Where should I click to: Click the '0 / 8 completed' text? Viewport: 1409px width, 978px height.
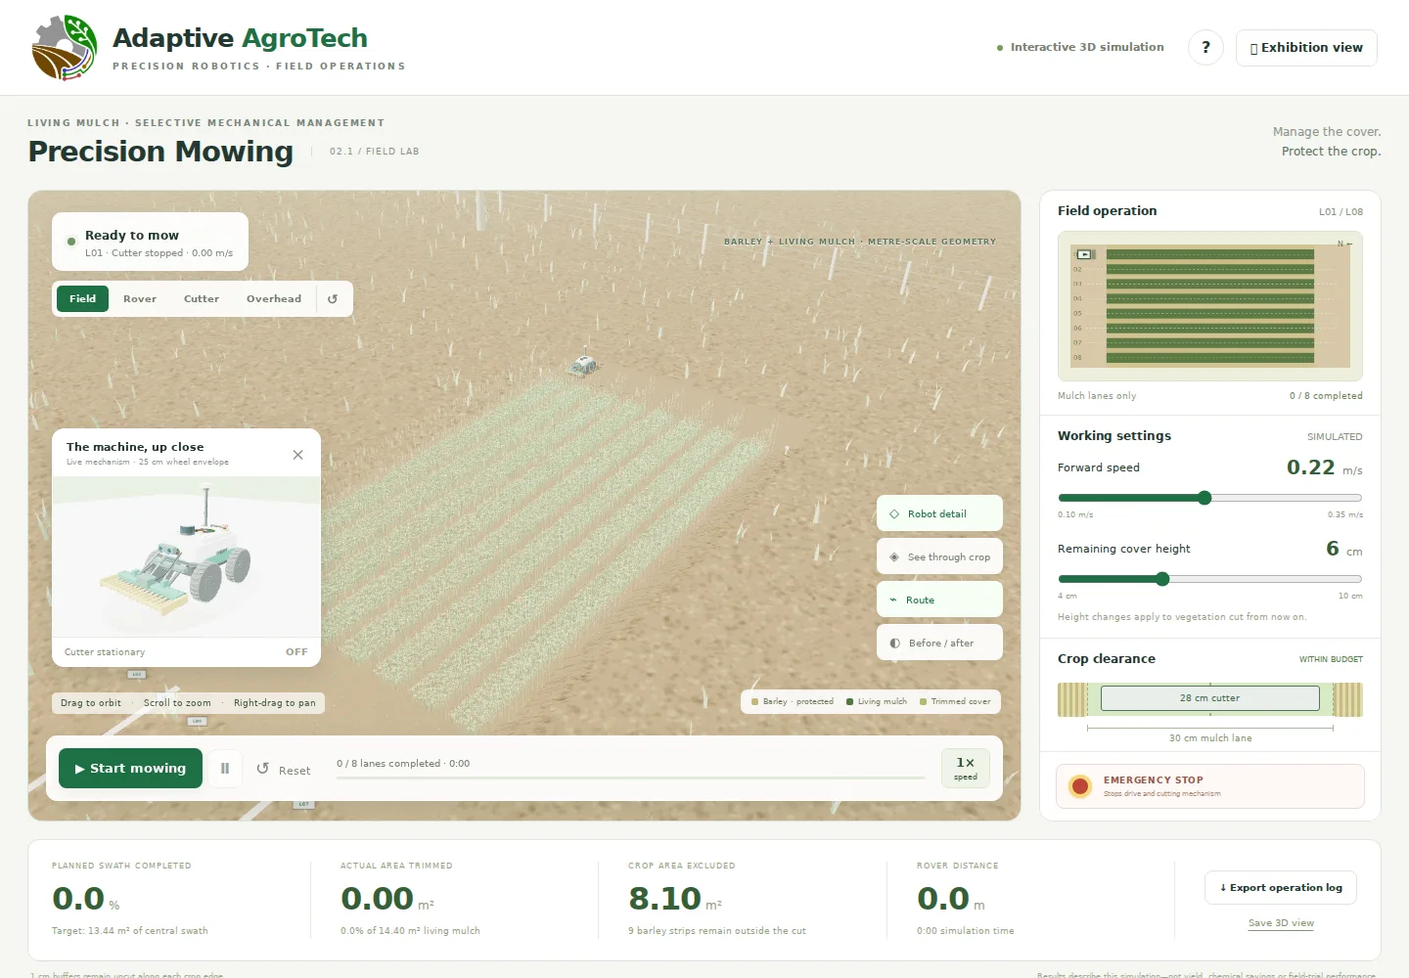(1326, 396)
